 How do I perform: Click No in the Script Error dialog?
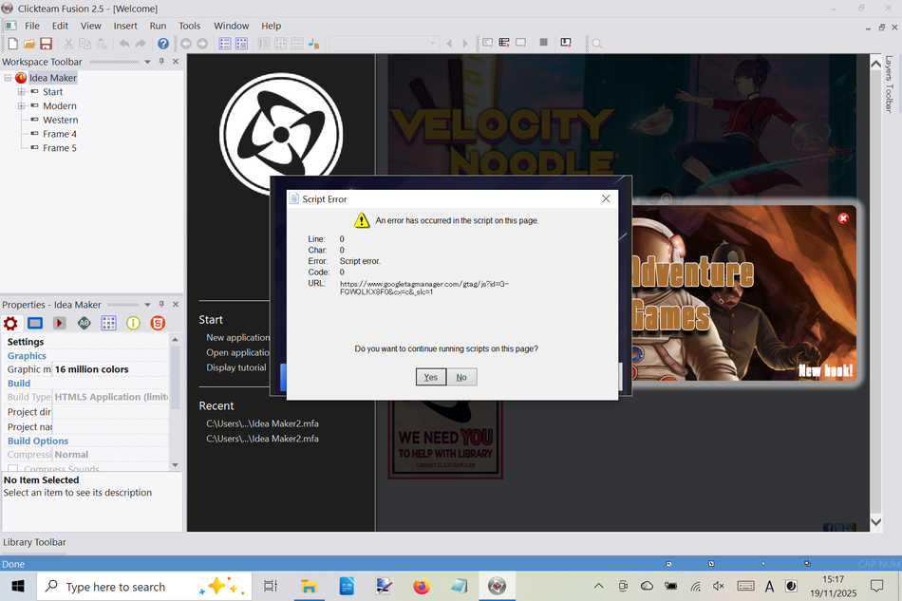(461, 377)
